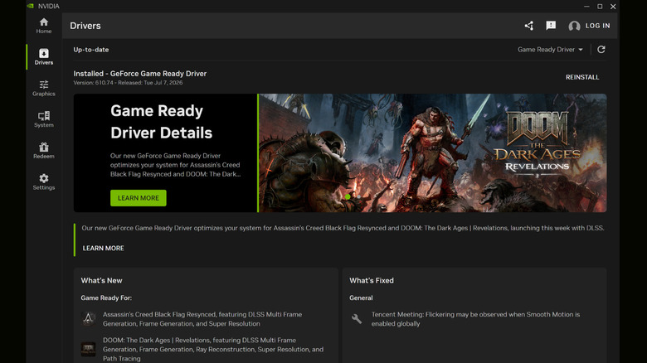Click the 'What's Fixed' heading

coord(372,280)
